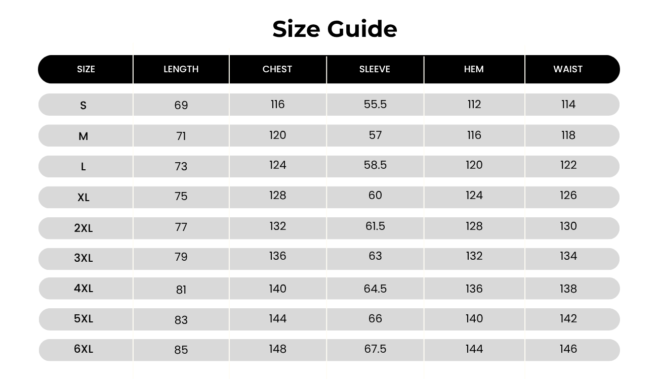The height and width of the screenshot is (379, 658).
Task: Select the CHEST column header
Action: pyautogui.click(x=277, y=69)
